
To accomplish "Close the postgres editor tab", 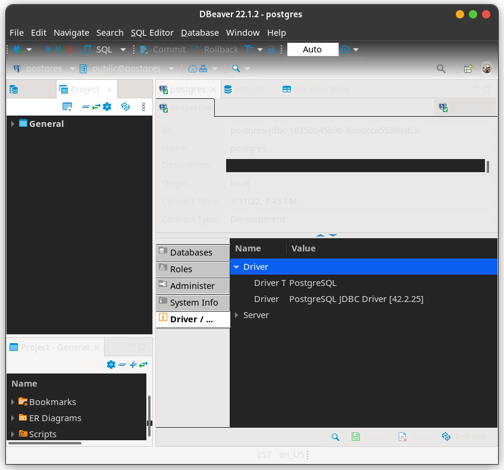I will coord(213,89).
